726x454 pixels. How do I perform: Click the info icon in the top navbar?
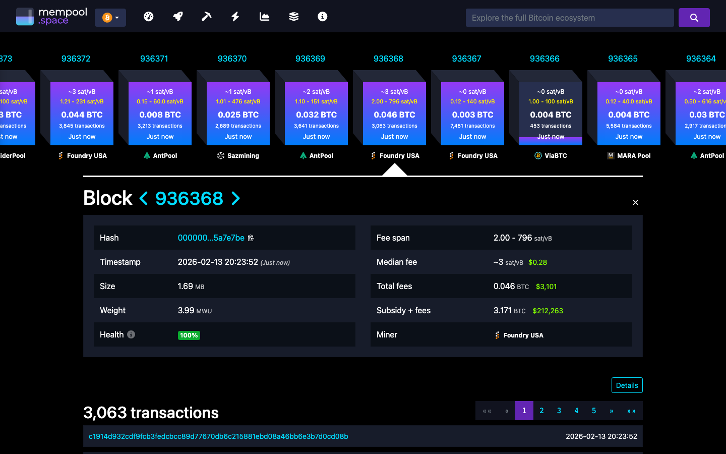(322, 16)
